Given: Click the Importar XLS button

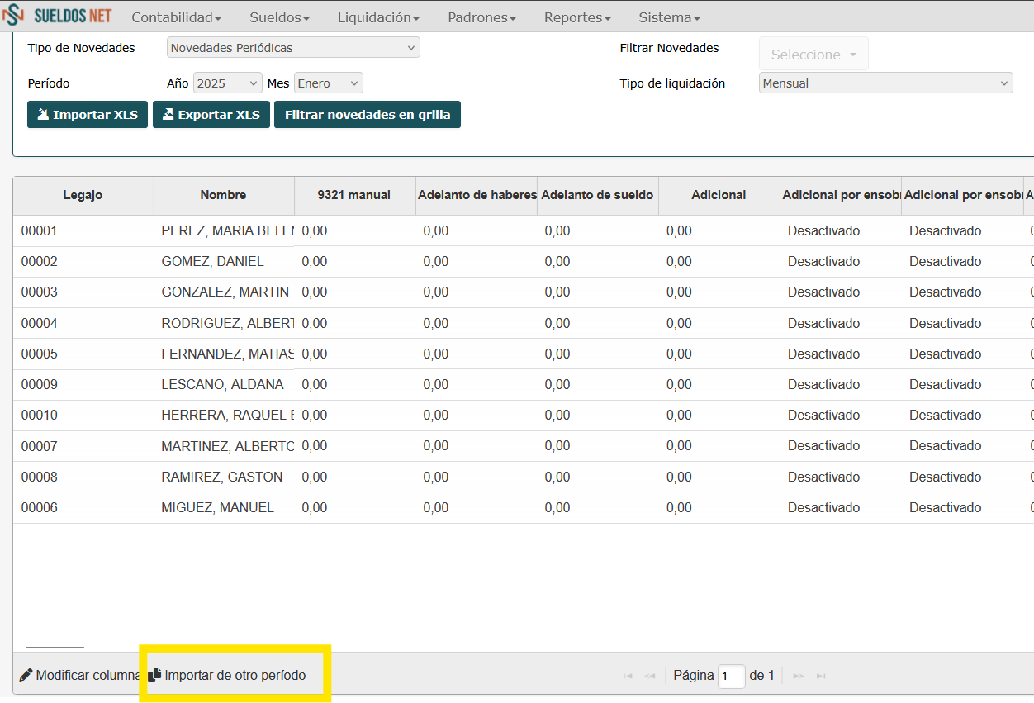Looking at the screenshot, I should (x=88, y=115).
